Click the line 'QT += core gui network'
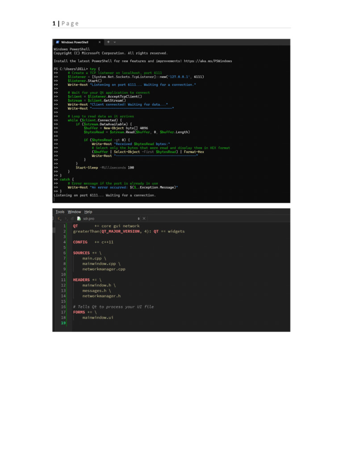Viewport: 343px width, 457px height. point(106,226)
